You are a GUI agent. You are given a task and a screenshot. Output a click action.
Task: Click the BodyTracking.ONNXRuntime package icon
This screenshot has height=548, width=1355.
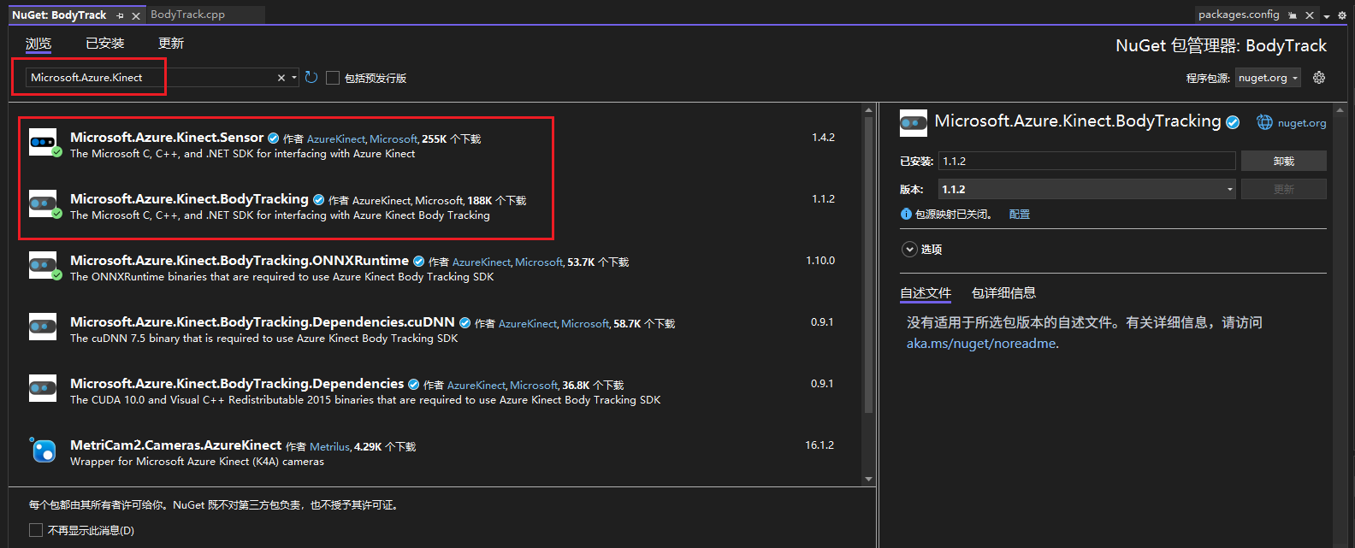(43, 266)
